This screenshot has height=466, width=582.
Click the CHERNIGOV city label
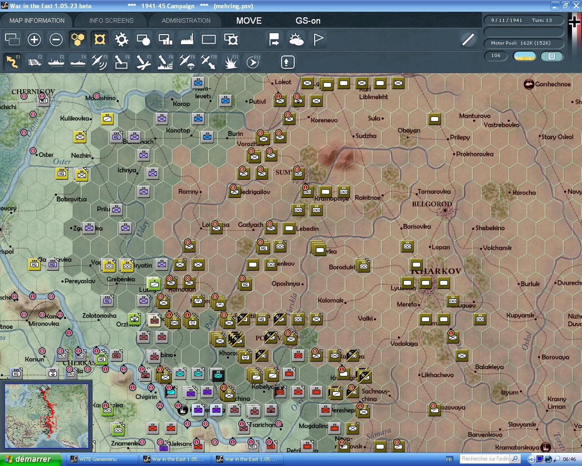(x=33, y=91)
